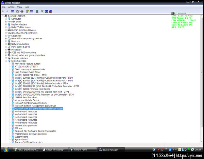Select Microsoft System Management BIOS Driver
This screenshot has width=204, height=159.
click(x=35, y=106)
